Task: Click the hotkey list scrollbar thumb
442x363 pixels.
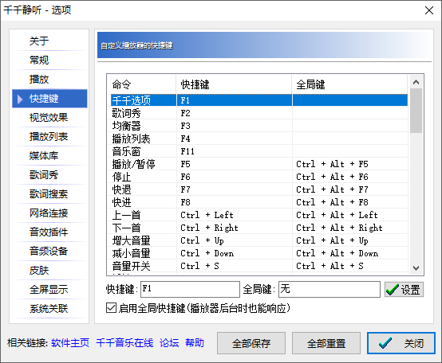Action: pos(416,111)
